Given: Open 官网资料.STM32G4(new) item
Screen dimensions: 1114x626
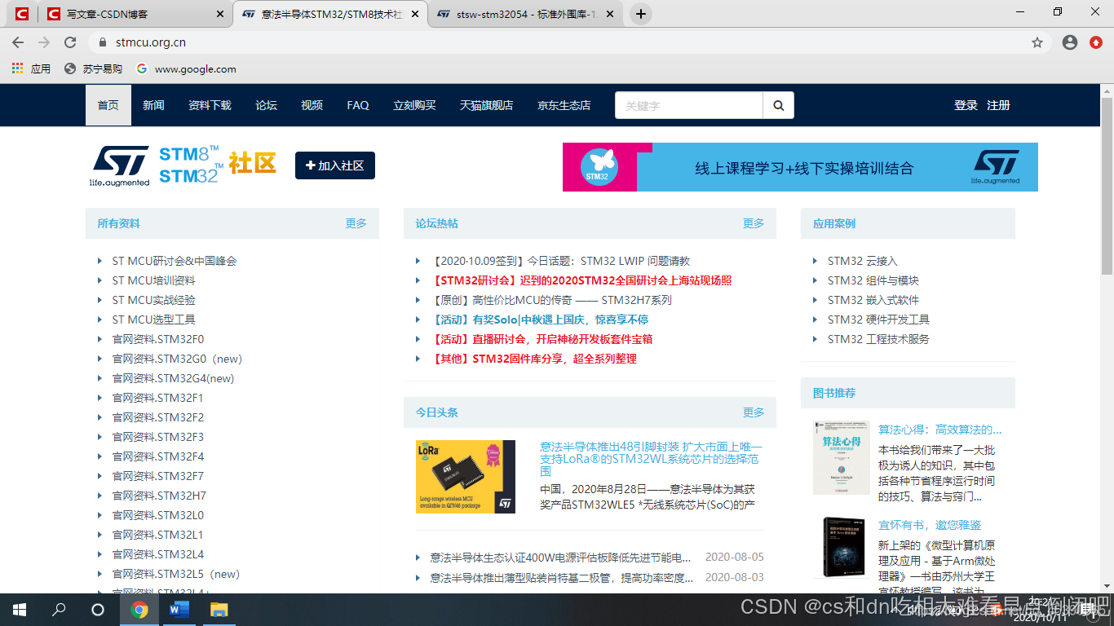Looking at the screenshot, I should 173,378.
